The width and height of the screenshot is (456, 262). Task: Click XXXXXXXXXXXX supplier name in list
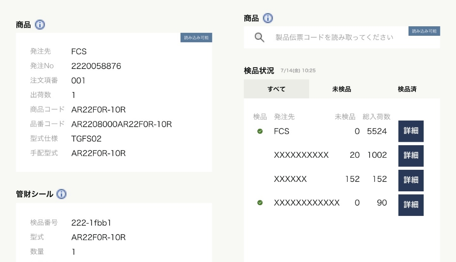307,203
